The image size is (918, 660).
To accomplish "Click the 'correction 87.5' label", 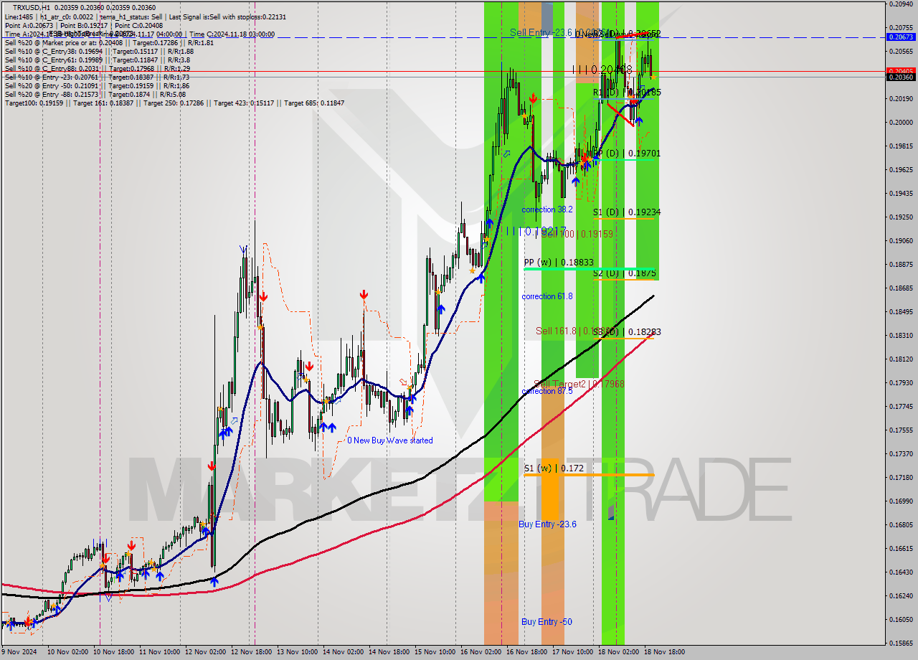I will [547, 391].
